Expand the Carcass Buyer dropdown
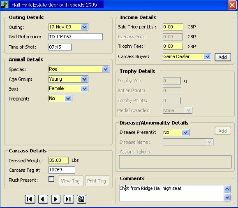Screen dimensions: 238x208 pyautogui.click(x=207, y=57)
